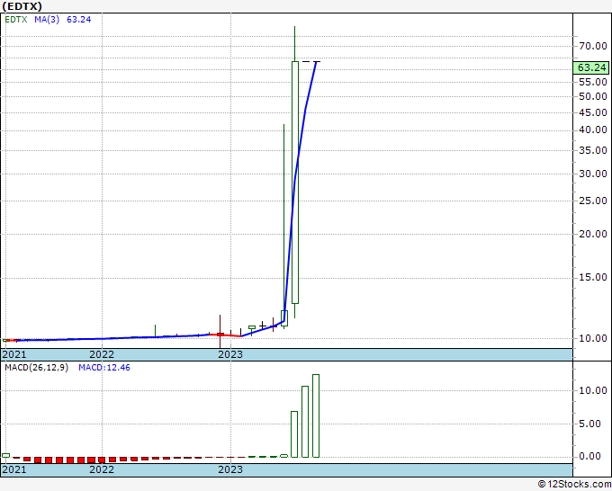Click the tallest green candlestick body
612x491 pixels.
coord(295,183)
